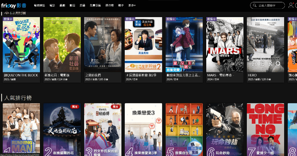The width and height of the screenshot is (297, 156).
Task: Expand the 更多 dropdown menu
Action: pyautogui.click(x=132, y=6)
